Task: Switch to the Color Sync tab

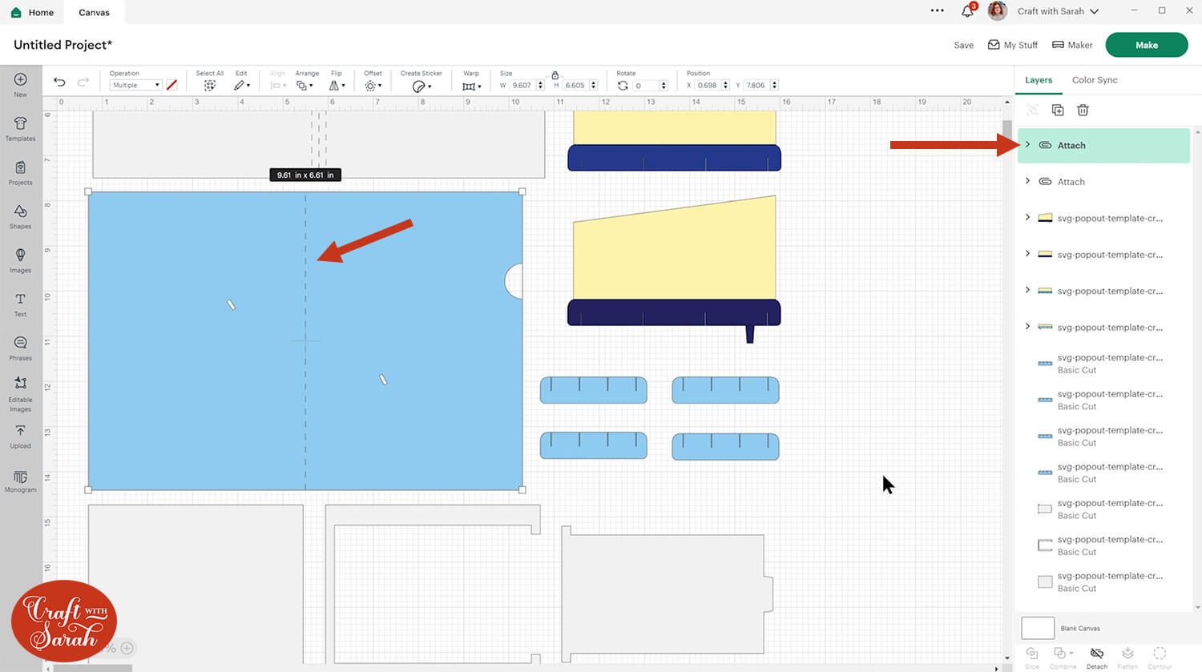Action: 1094,80
